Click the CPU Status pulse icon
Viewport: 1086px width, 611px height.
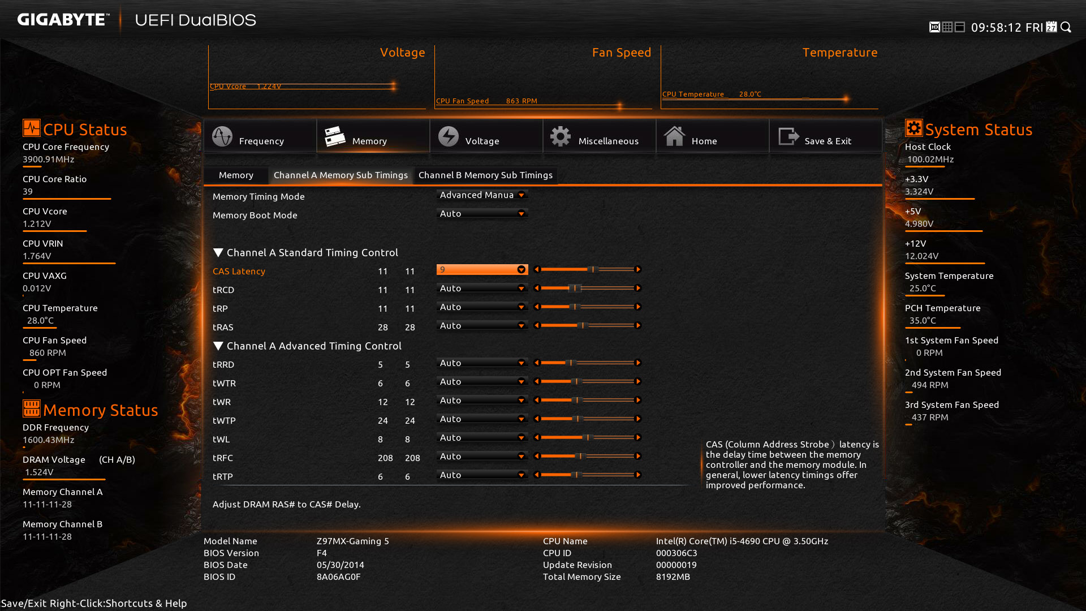[32, 128]
